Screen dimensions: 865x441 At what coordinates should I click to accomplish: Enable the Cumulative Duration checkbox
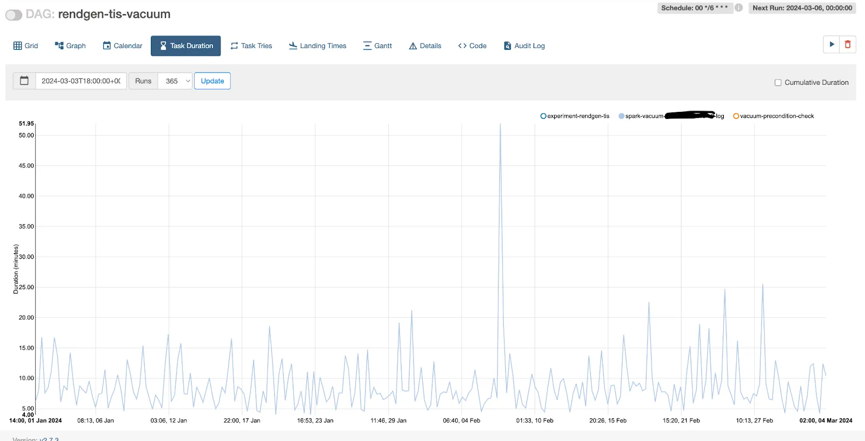[x=778, y=83]
